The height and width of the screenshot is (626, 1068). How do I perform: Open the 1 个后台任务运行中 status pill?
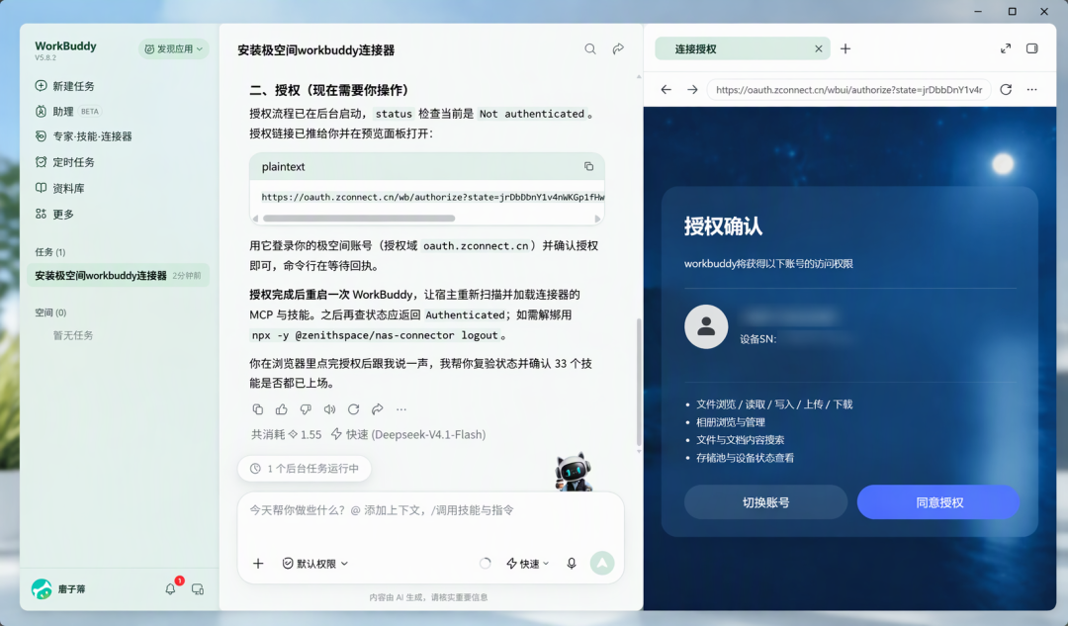tap(305, 468)
